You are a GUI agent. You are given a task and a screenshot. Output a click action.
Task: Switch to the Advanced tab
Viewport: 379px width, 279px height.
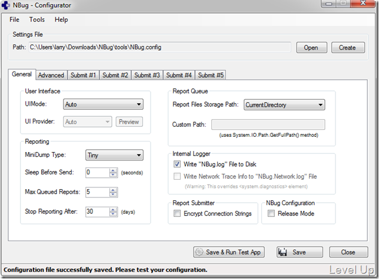click(x=51, y=75)
